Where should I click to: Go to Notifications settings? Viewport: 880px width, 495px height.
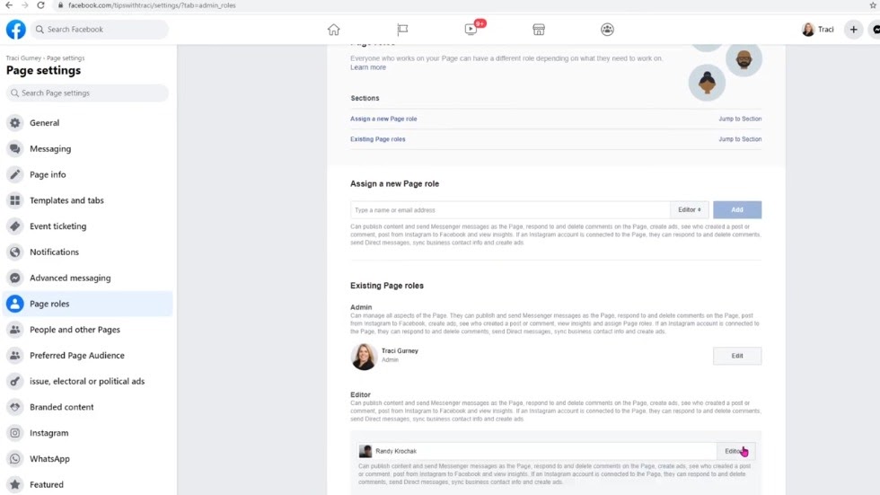pos(88,252)
